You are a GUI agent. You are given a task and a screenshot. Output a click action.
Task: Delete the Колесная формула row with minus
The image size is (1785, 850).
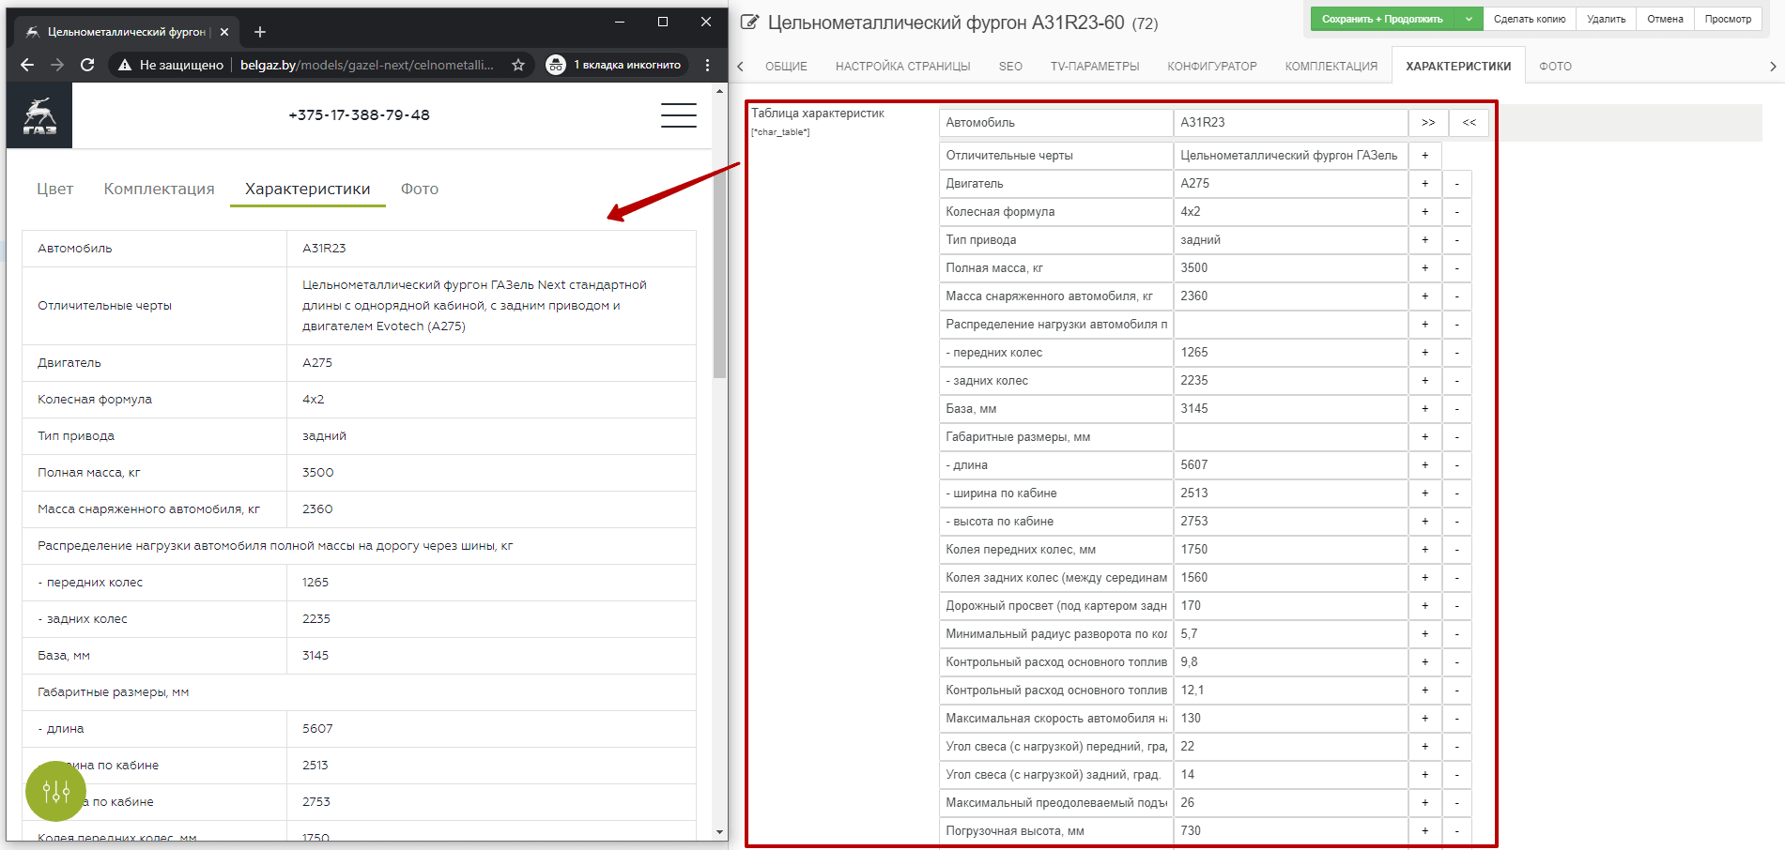[1456, 212]
